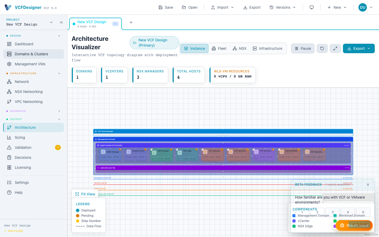Click the reset view refresh icon
Viewport: 379px width, 237px height.
click(322, 48)
